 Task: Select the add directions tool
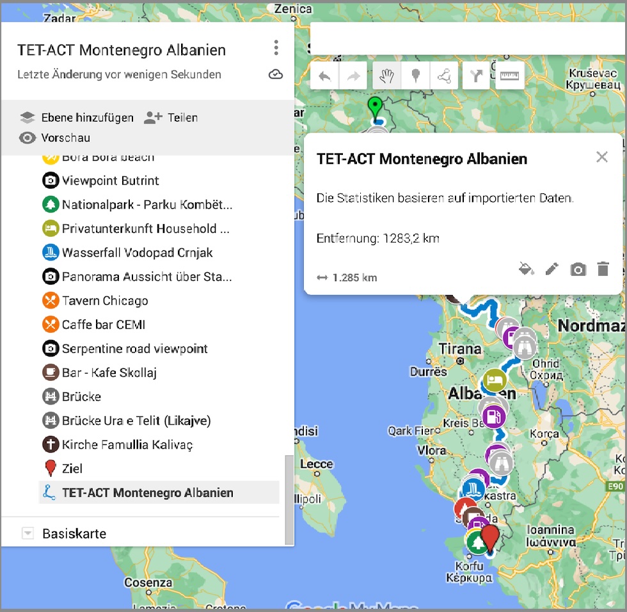tap(476, 76)
